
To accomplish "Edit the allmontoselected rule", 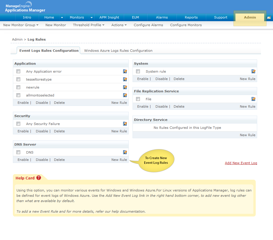I will [125, 95].
